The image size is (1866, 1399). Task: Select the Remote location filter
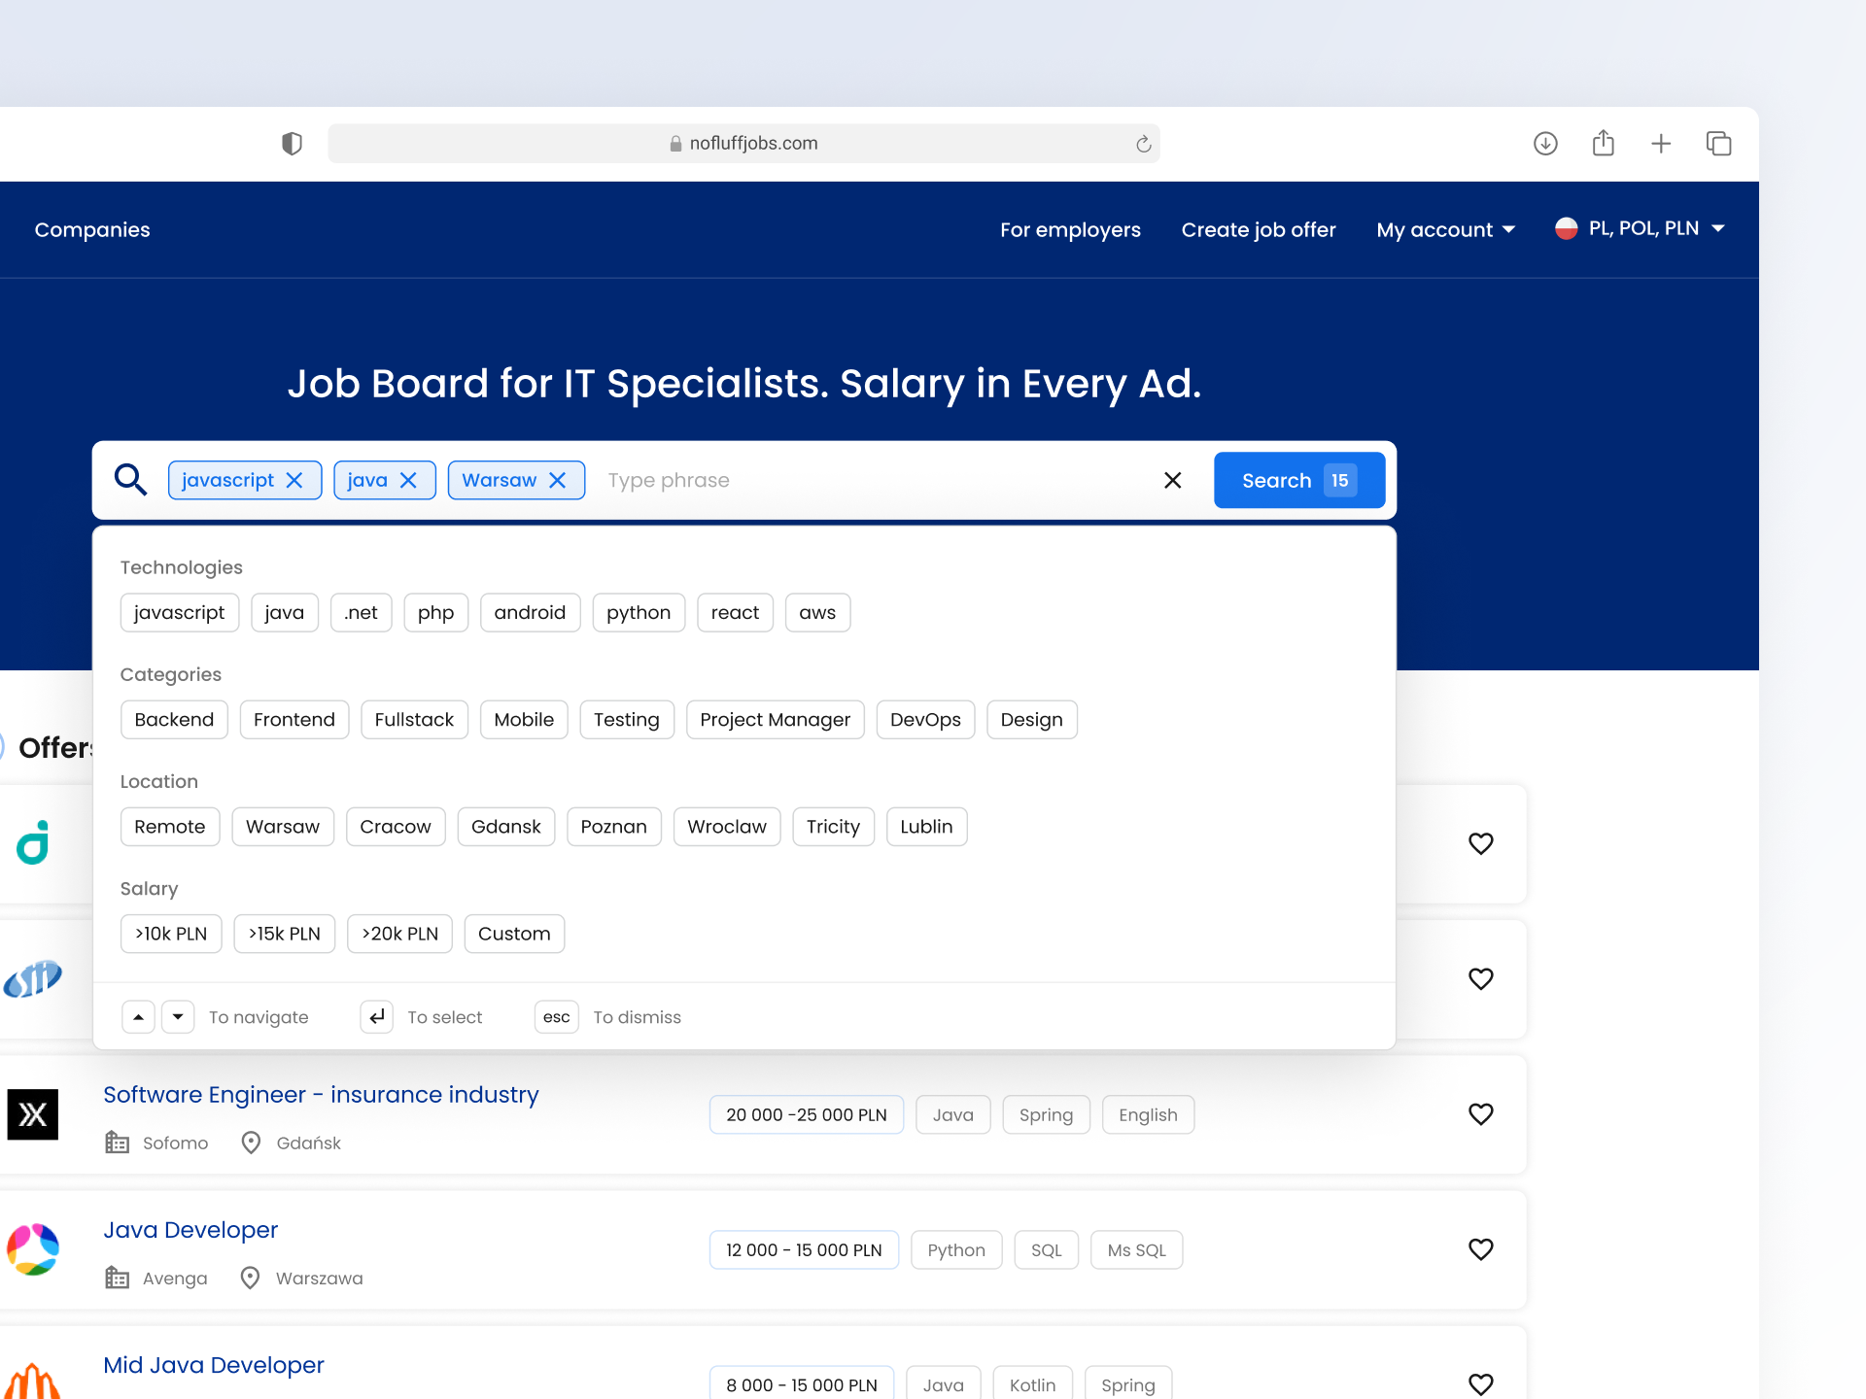[x=169, y=826]
